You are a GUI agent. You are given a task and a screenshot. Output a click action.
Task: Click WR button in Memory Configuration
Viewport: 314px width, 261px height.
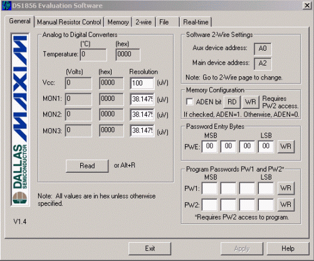pyautogui.click(x=251, y=102)
